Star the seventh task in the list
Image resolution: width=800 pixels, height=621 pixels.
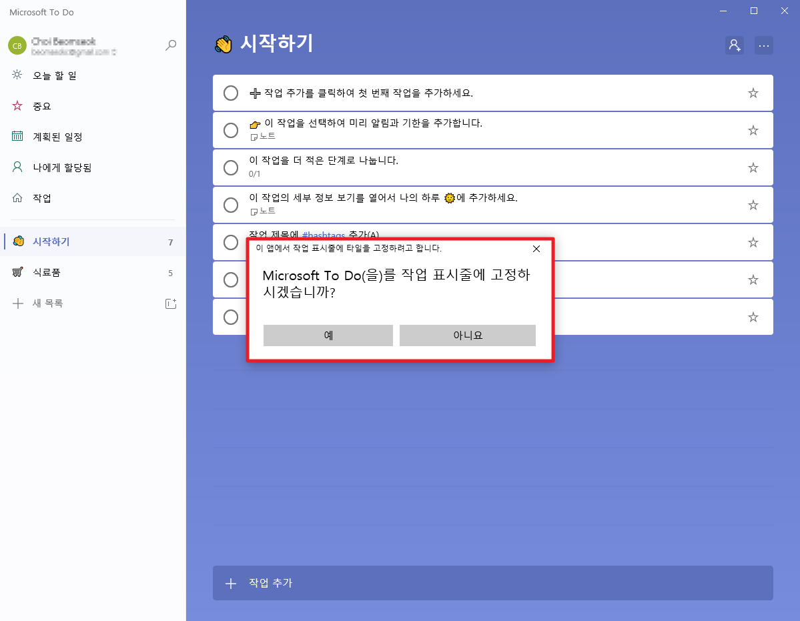click(753, 317)
